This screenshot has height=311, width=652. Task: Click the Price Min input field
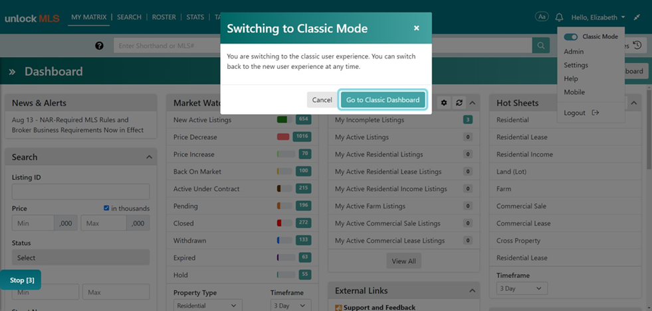(33, 223)
